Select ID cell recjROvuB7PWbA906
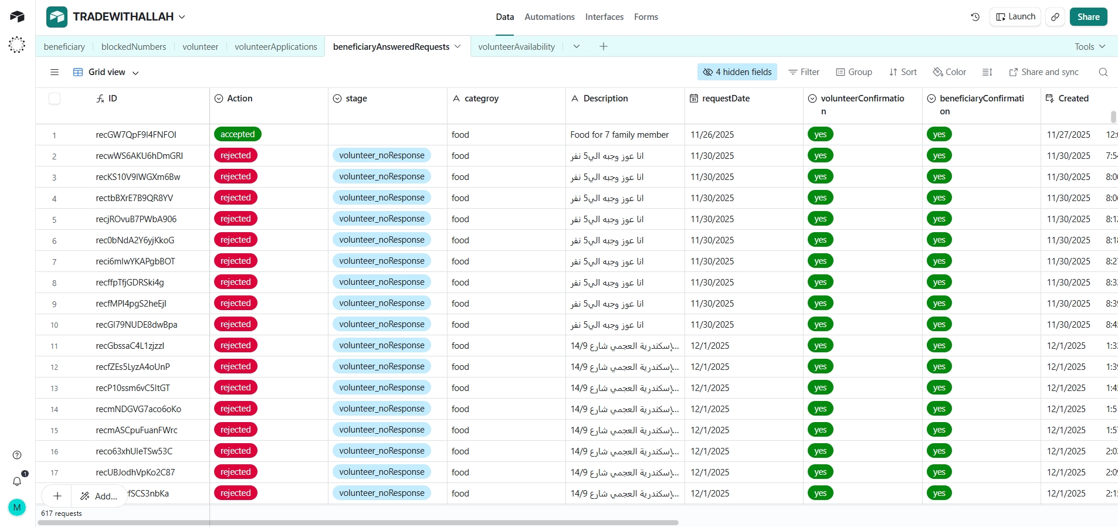 click(136, 219)
